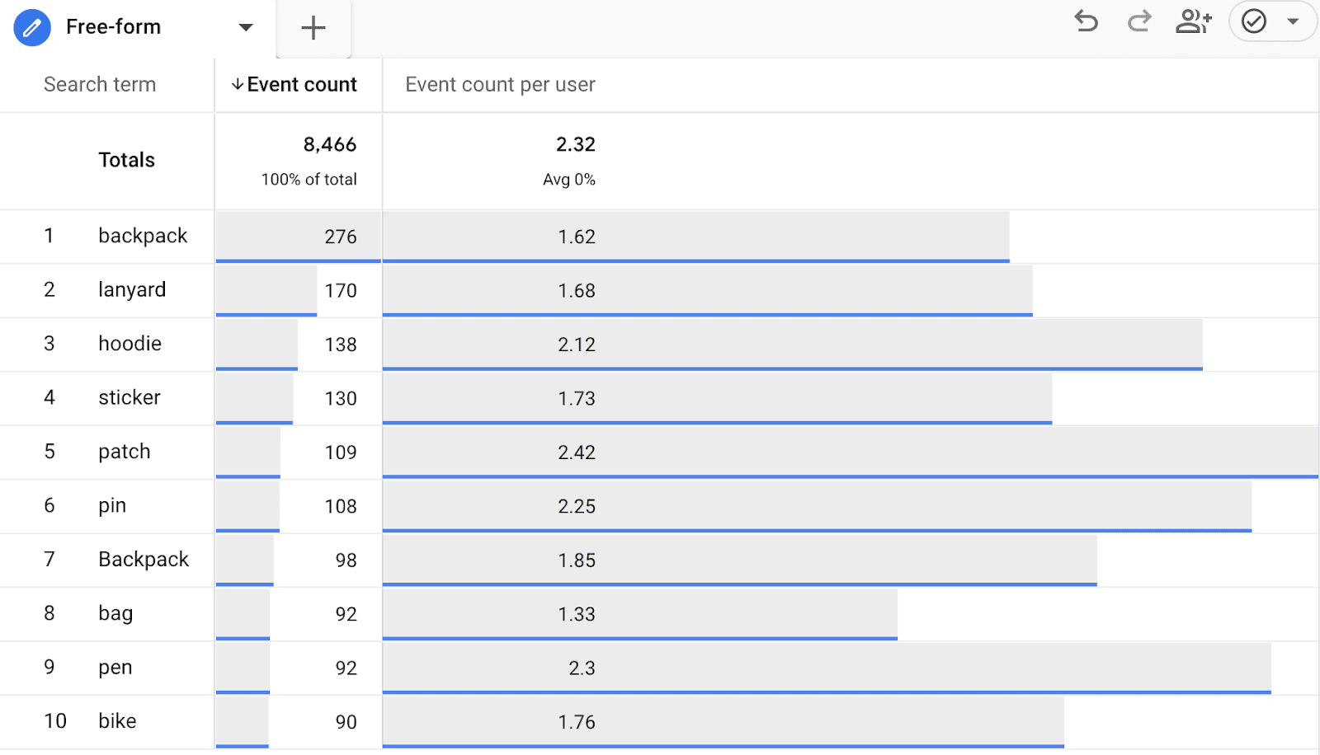Click the checkmark status icon

[x=1255, y=21]
